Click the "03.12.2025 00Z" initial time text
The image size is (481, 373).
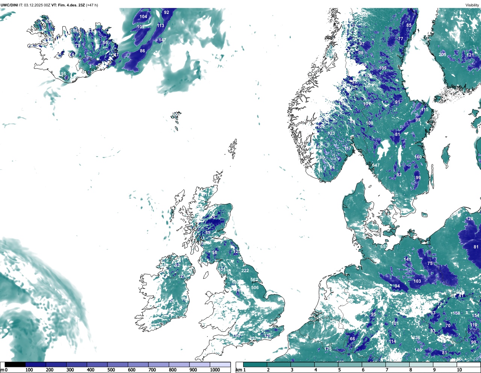pos(37,5)
